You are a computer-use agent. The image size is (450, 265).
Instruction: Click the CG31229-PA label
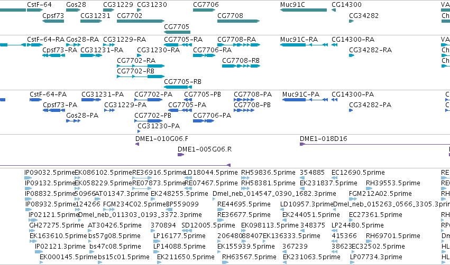click(125, 105)
